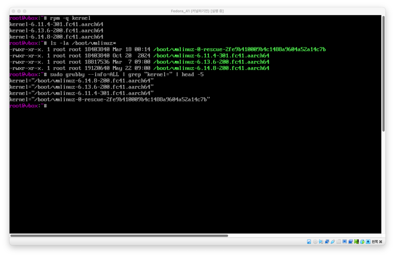Click the audio speaker status icon

(x=321, y=242)
